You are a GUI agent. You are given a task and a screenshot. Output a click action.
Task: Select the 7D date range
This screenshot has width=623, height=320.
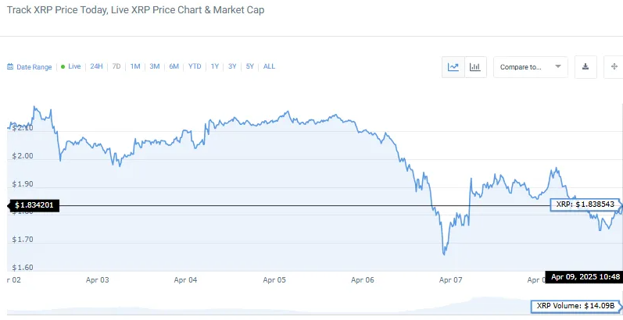(116, 67)
